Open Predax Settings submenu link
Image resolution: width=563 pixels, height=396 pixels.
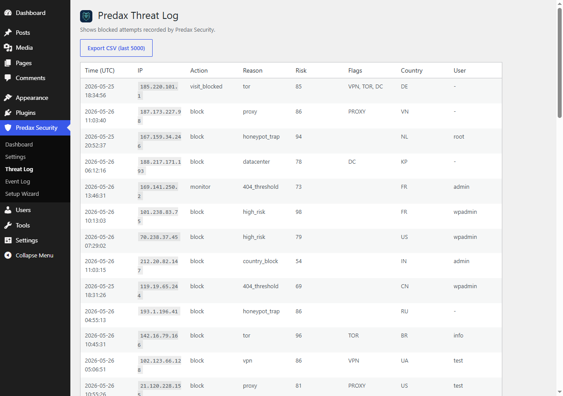point(15,157)
